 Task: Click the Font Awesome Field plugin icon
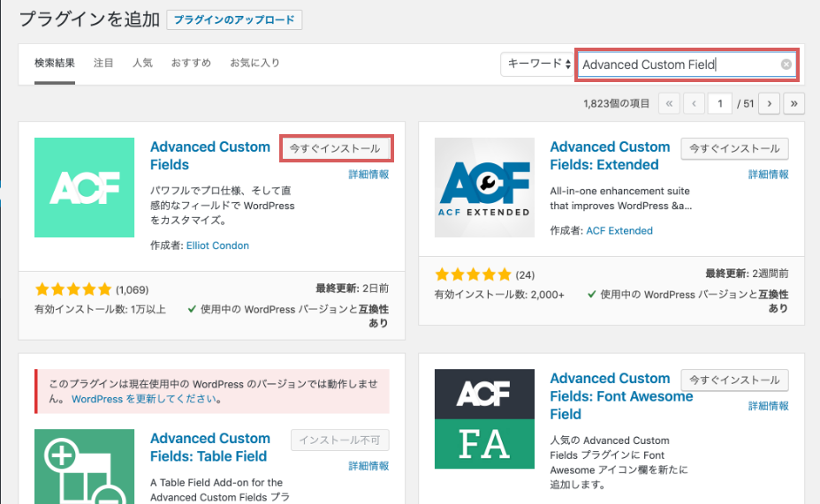(484, 418)
